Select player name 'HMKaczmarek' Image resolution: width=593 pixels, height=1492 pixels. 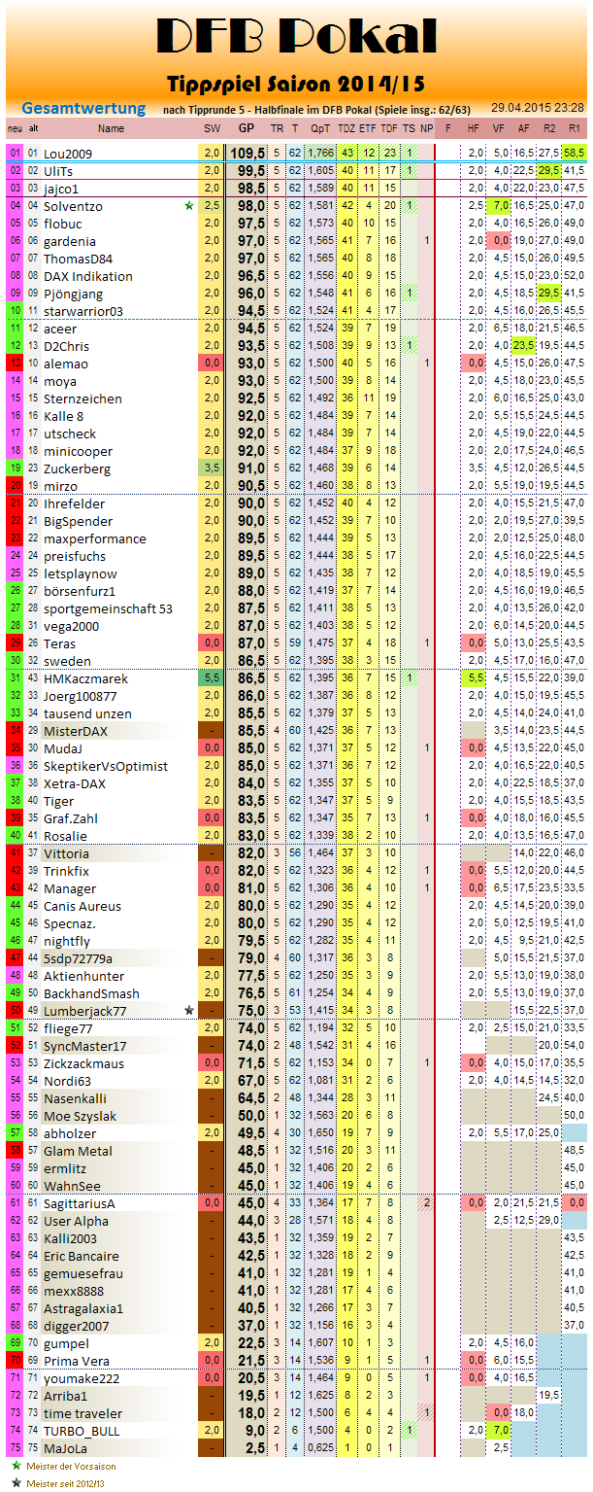(x=85, y=678)
